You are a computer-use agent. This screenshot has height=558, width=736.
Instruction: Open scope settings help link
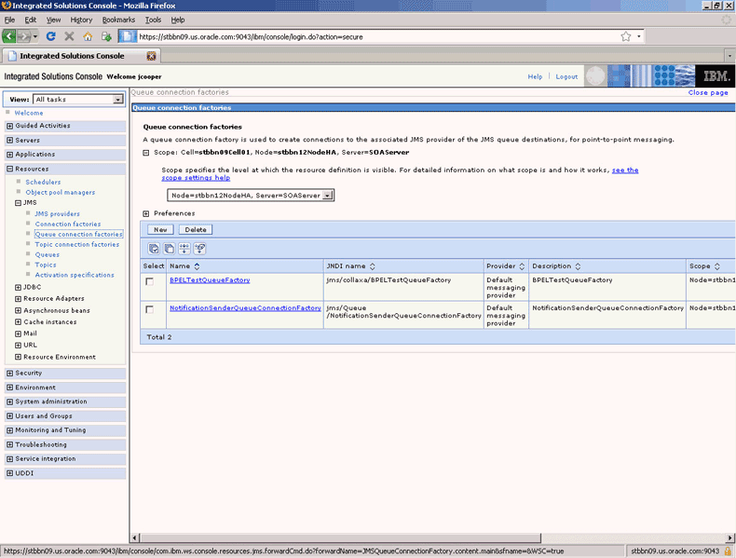point(196,178)
